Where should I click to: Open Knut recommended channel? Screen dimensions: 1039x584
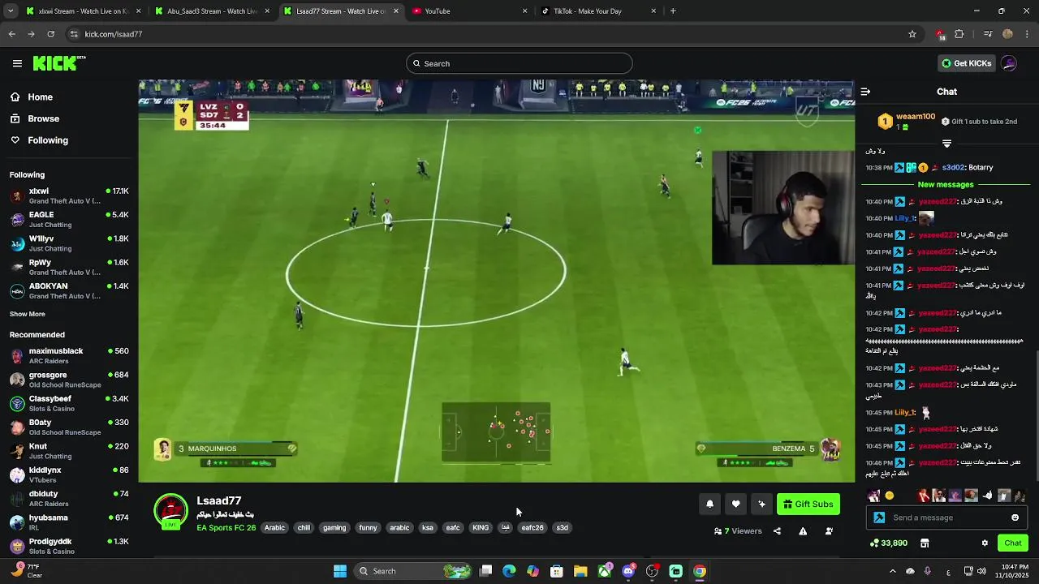(x=69, y=451)
